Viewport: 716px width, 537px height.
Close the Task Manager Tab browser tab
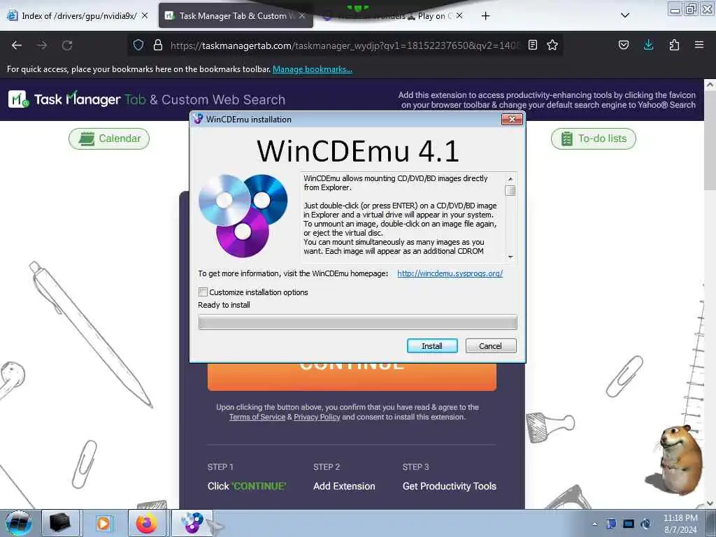click(x=302, y=16)
